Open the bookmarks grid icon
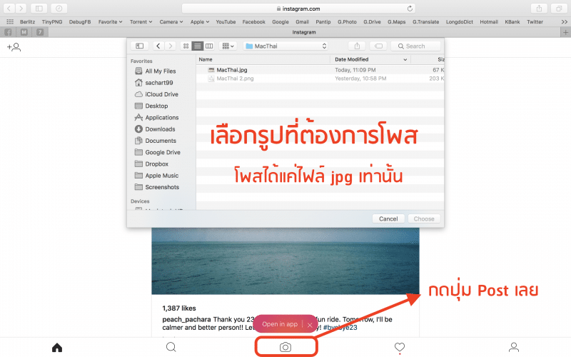 [x=10, y=22]
